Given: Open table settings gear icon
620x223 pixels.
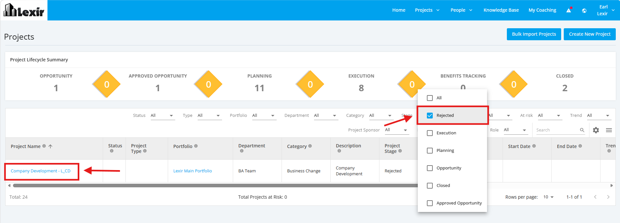Looking at the screenshot, I should pos(596,130).
